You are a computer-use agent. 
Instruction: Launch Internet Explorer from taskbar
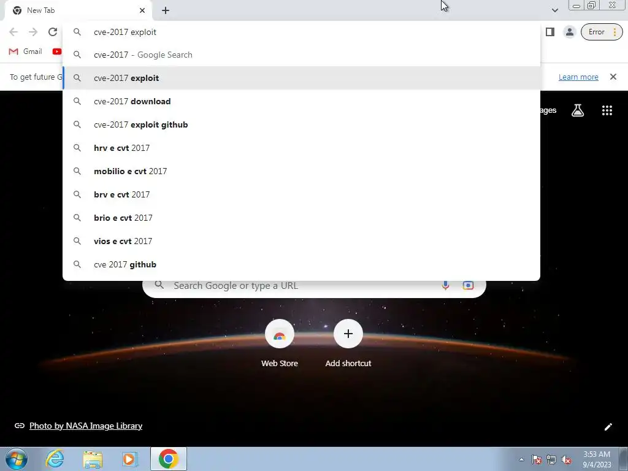55,459
